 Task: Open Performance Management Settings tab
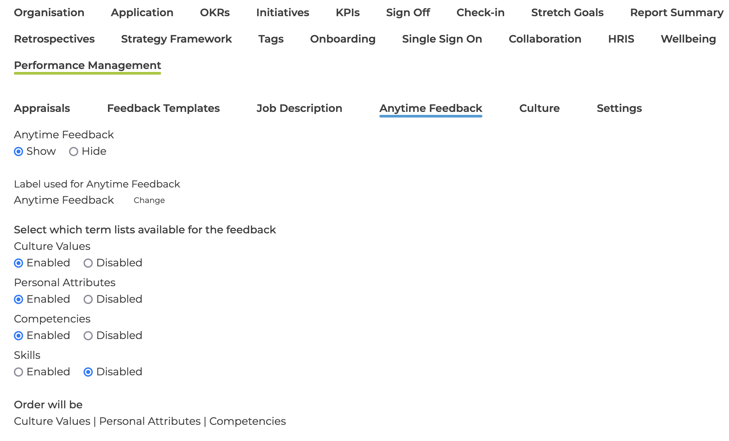coord(619,108)
